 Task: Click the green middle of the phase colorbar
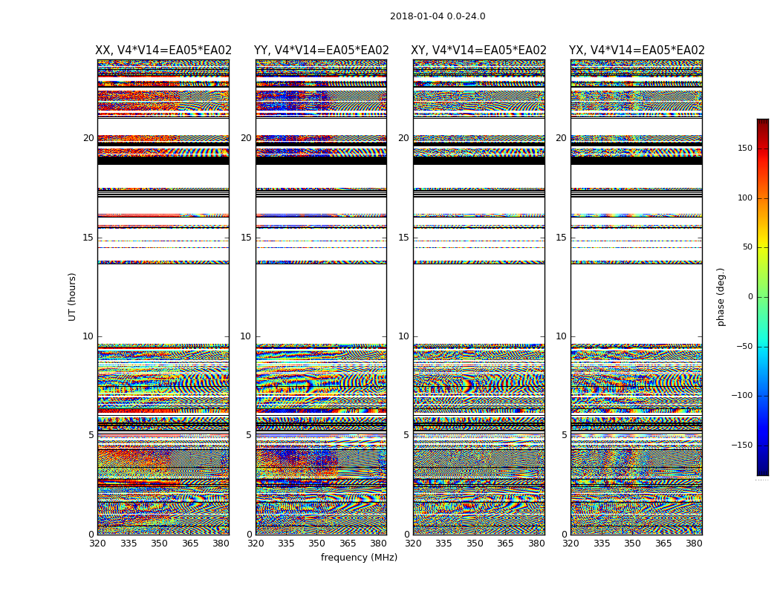[763, 297]
